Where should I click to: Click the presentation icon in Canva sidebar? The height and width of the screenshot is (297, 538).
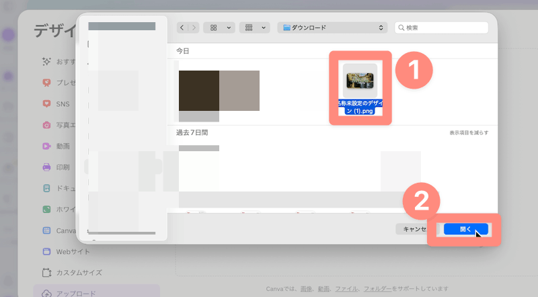(x=46, y=83)
